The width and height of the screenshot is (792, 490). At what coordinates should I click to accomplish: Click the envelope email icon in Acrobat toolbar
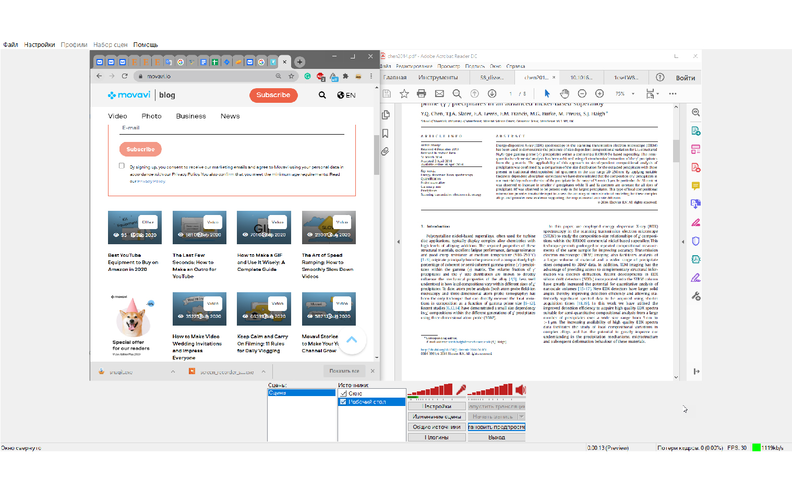[439, 94]
